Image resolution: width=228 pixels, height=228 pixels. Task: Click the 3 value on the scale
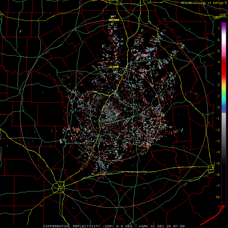click(x=219, y=73)
